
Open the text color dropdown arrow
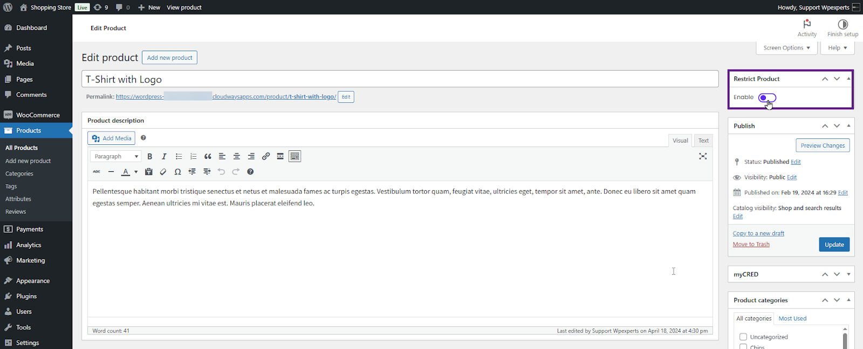pos(136,172)
